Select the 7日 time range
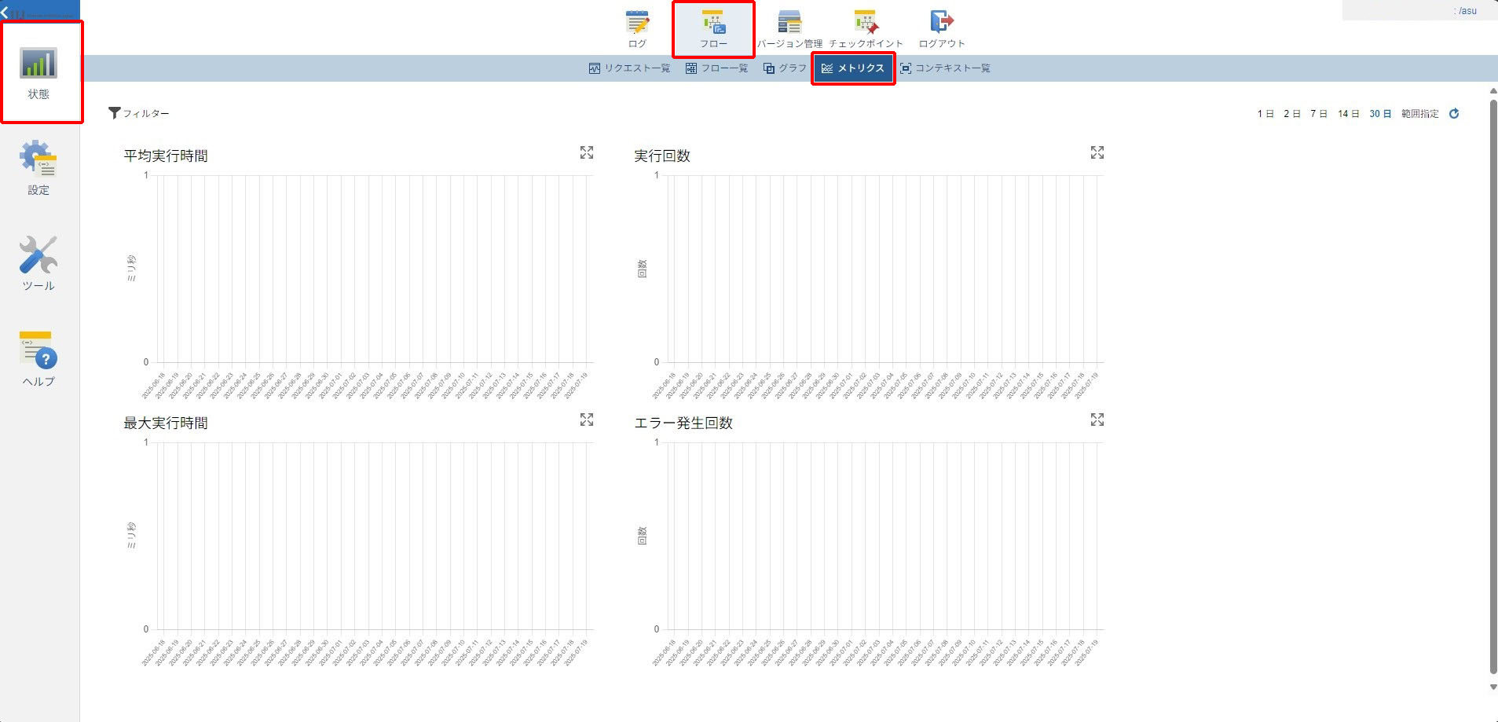The image size is (1498, 722). coord(1318,114)
